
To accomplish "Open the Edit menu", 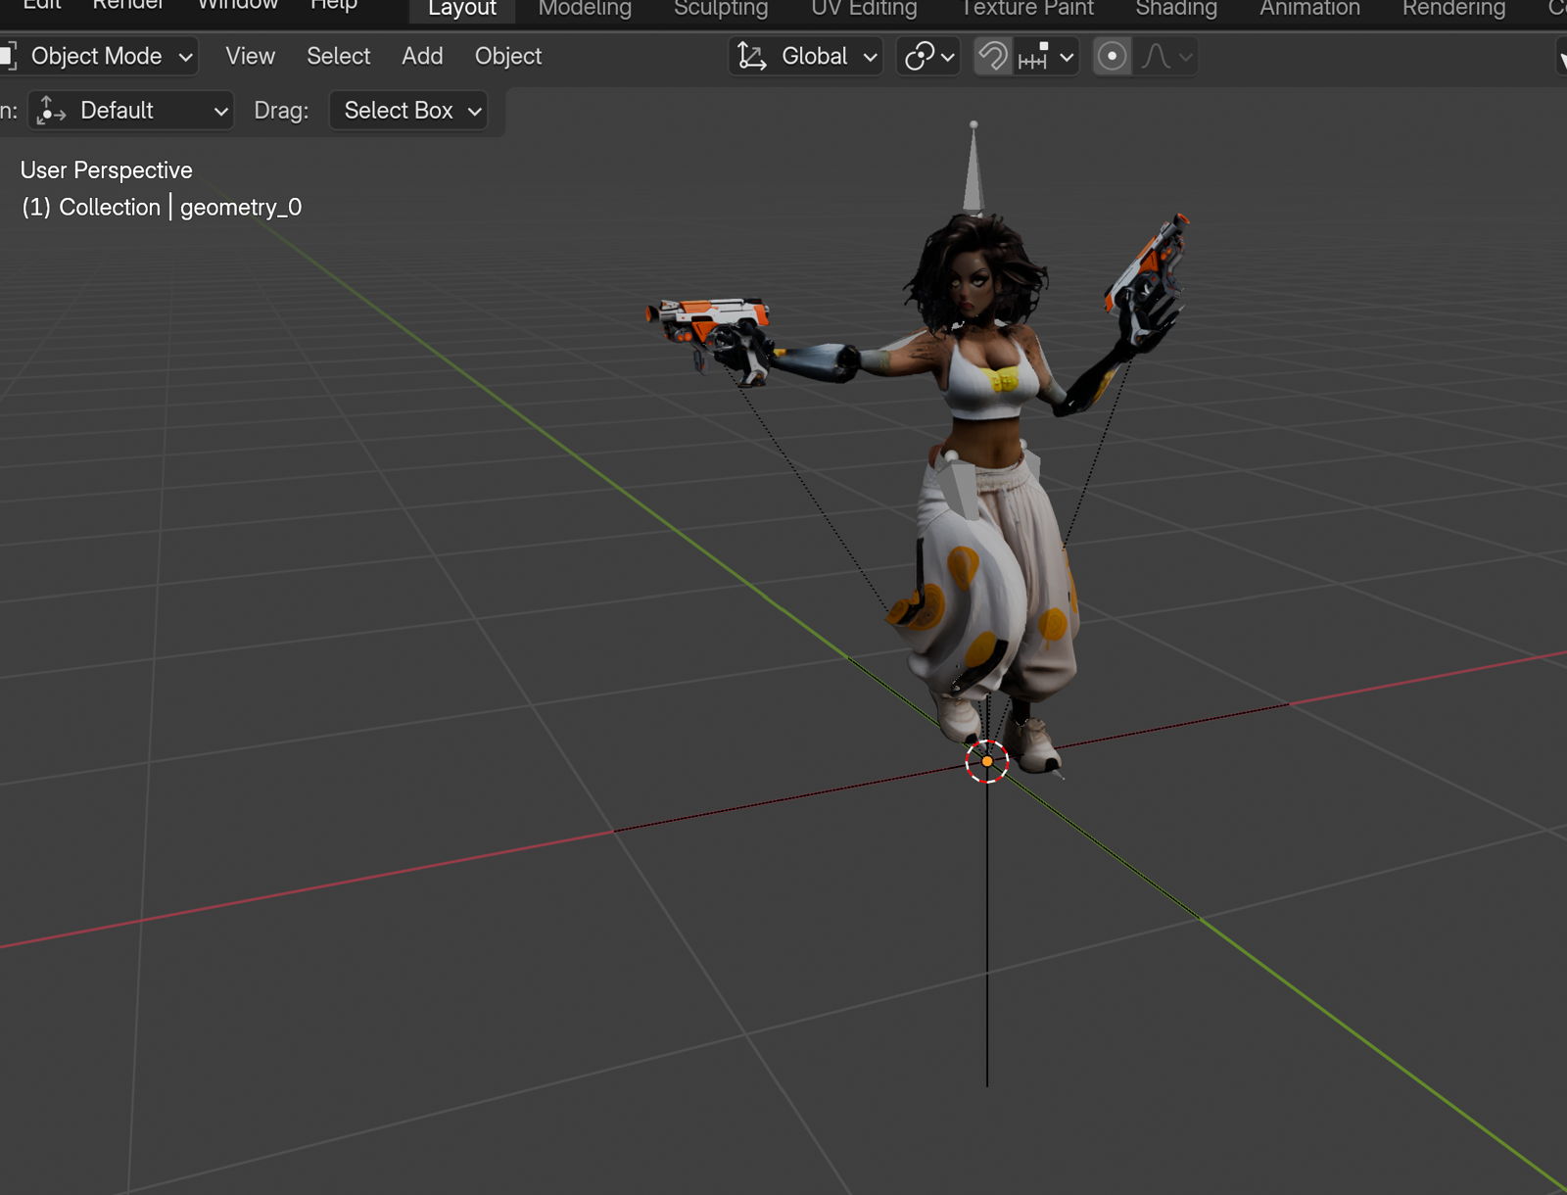I will 42,5.
